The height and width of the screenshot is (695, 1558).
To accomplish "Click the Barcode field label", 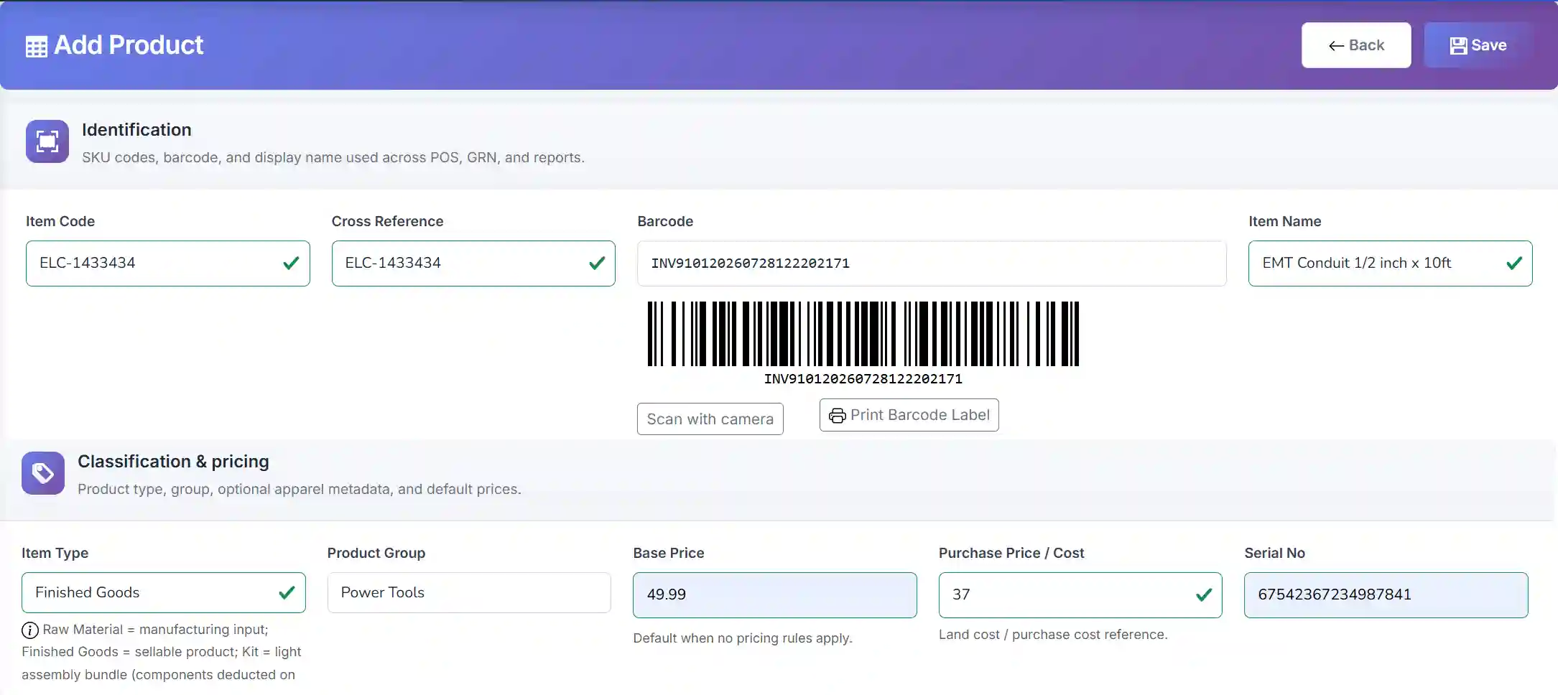I will [x=665, y=221].
